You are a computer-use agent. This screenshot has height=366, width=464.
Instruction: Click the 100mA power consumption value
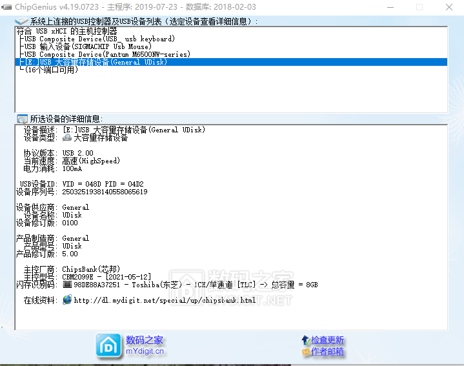click(72, 168)
